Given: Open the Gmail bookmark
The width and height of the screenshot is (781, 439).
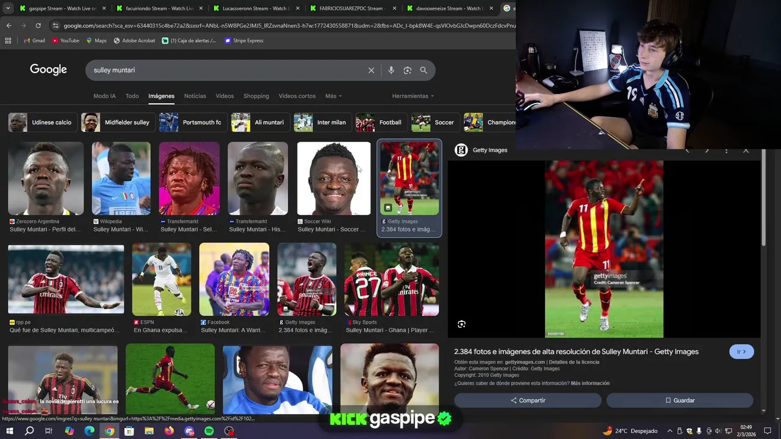Looking at the screenshot, I should coord(34,41).
